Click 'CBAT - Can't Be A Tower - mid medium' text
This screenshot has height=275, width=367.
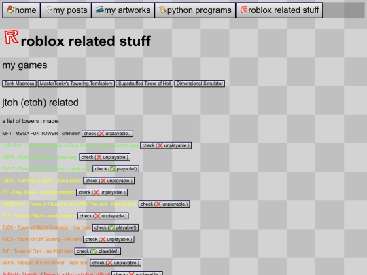(42, 181)
